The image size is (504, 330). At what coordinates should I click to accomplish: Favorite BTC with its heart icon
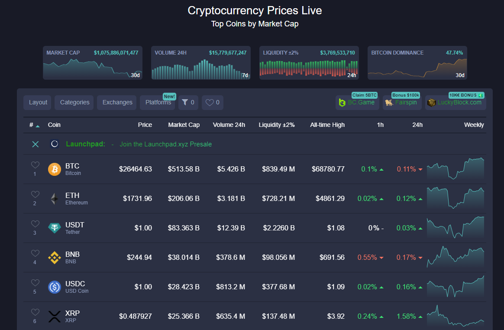pos(35,165)
